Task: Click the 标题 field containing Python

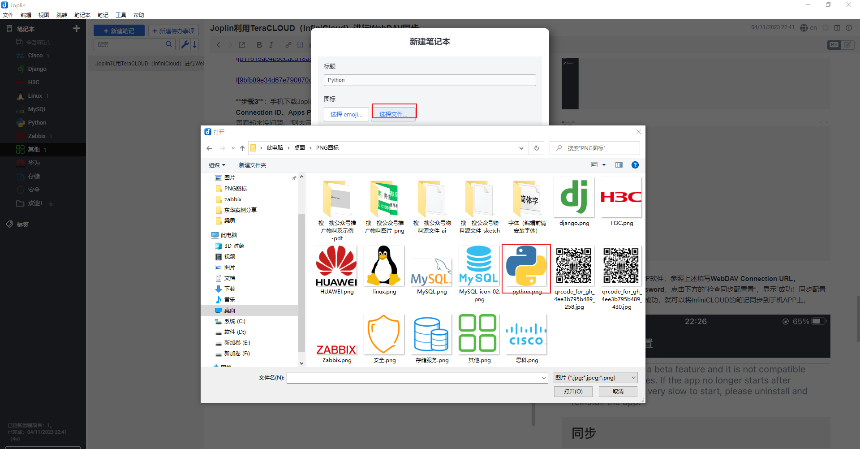Action: point(430,80)
